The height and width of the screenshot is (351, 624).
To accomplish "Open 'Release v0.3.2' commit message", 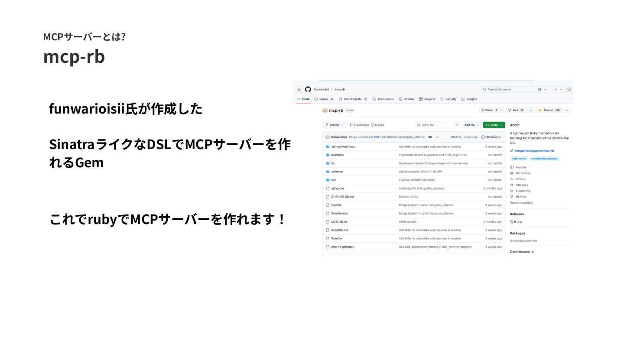I will coord(408,197).
